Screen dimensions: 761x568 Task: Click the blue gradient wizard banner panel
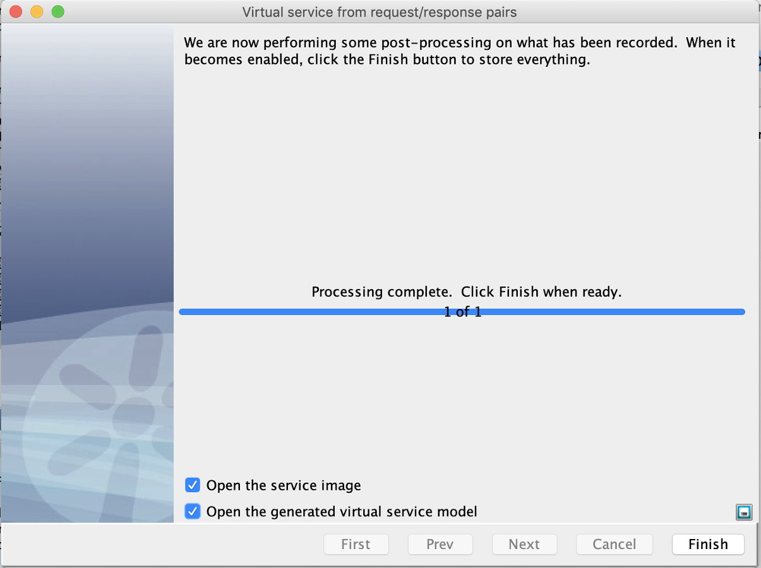tap(87, 274)
